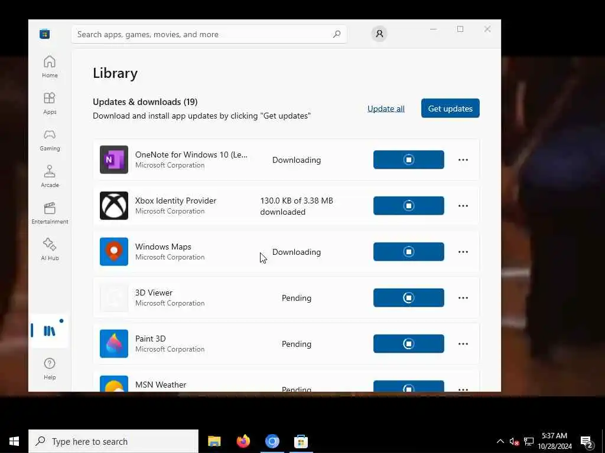
Task: Click Microsoft Store taskbar icon
Action: [301, 441]
